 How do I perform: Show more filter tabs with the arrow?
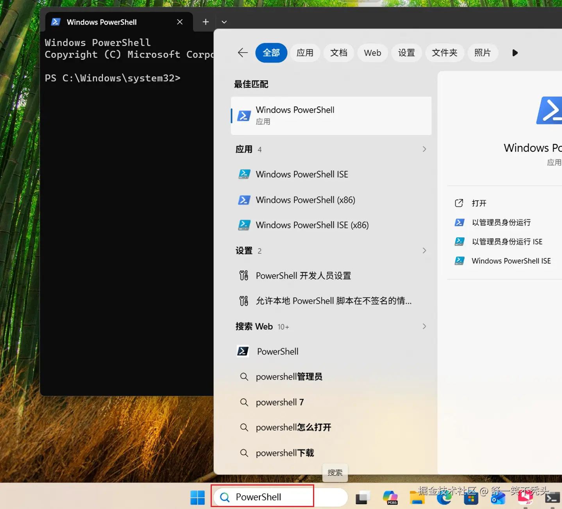515,53
